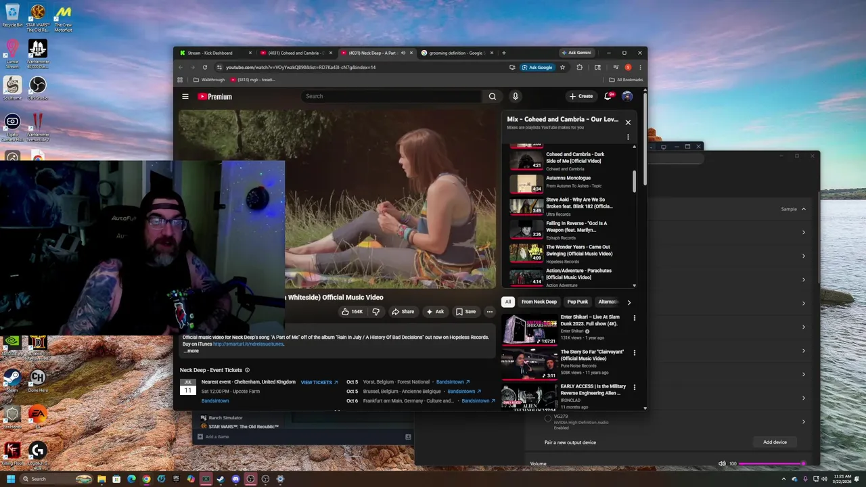
Task: Share the current video
Action: click(403, 312)
